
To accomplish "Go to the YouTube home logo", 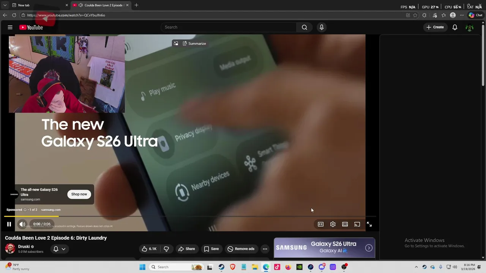I will click(31, 27).
